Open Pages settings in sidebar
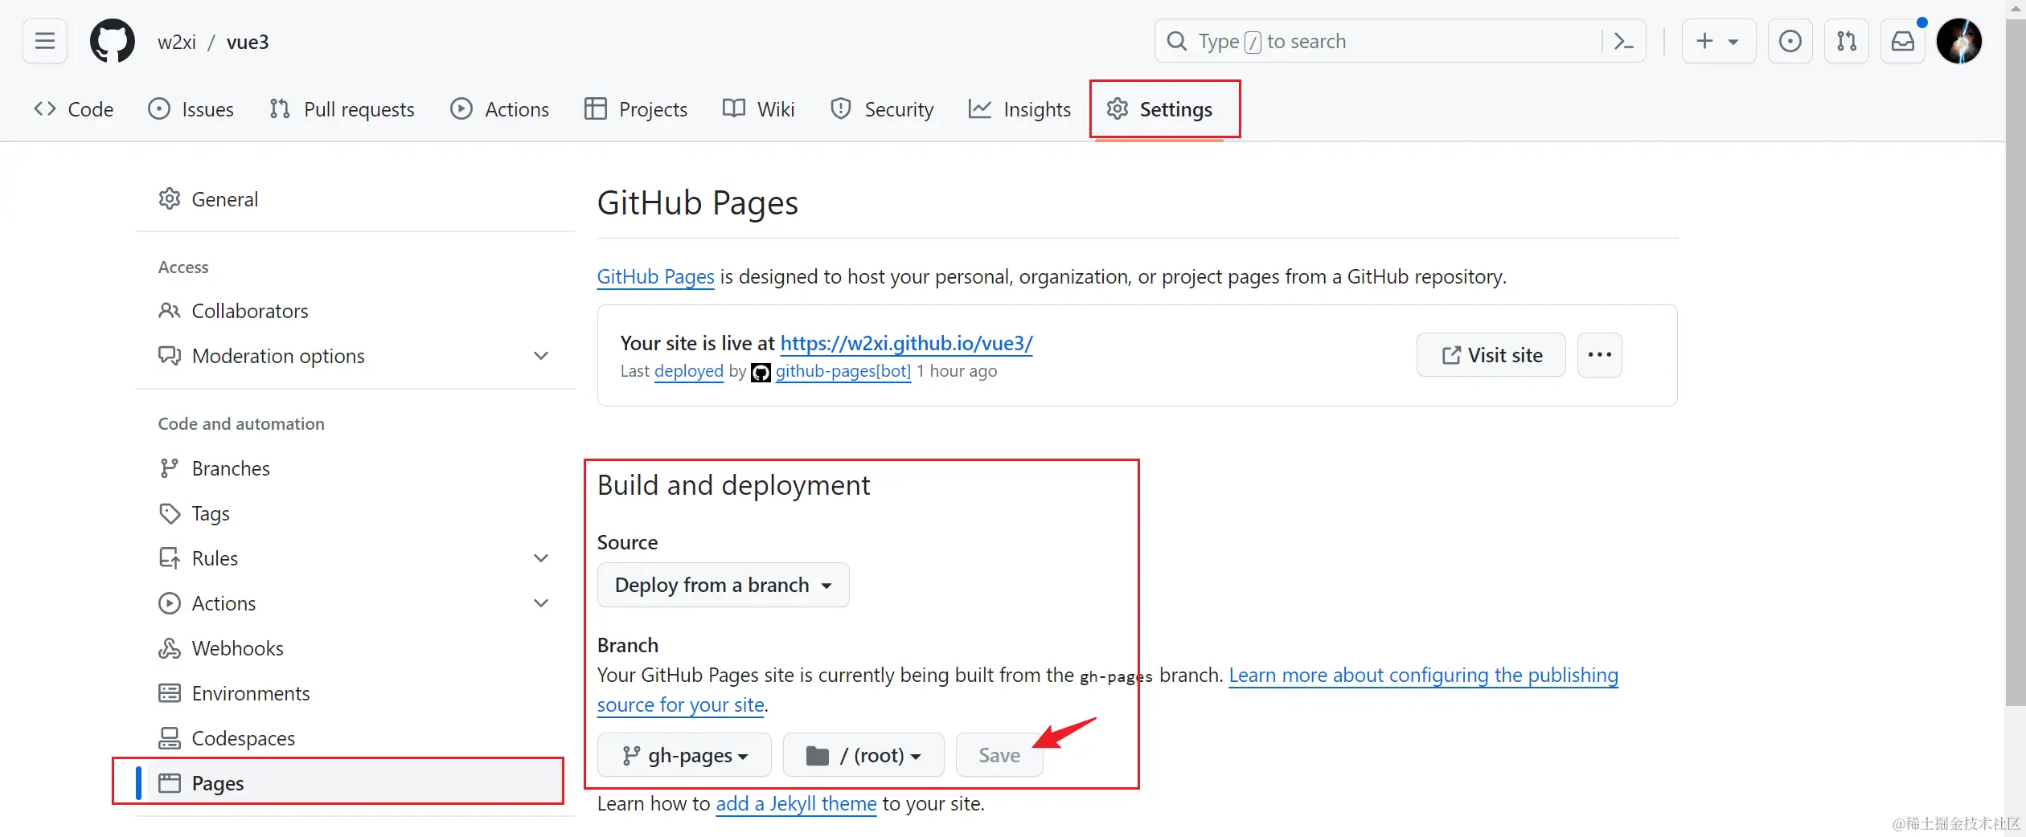The image size is (2026, 837). pos(355,783)
